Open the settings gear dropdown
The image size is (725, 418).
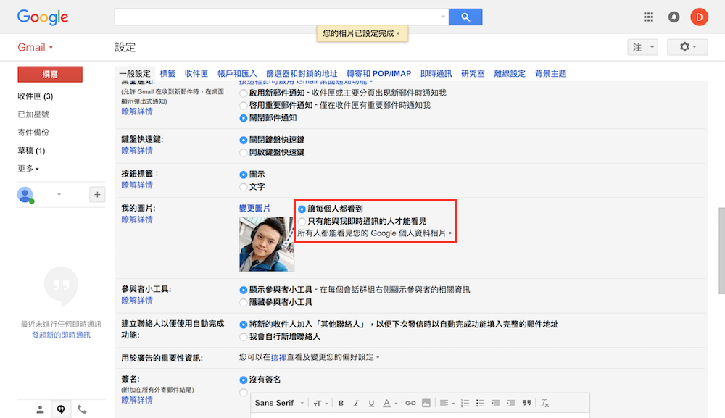[x=687, y=47]
